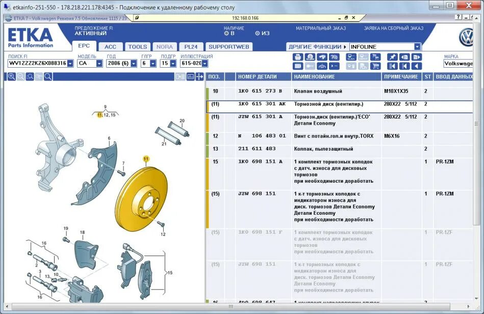Click МАТЕРИАЛЬНЫЙ ЗАКАЗ link
484x314 pixels.
[x=321, y=28]
